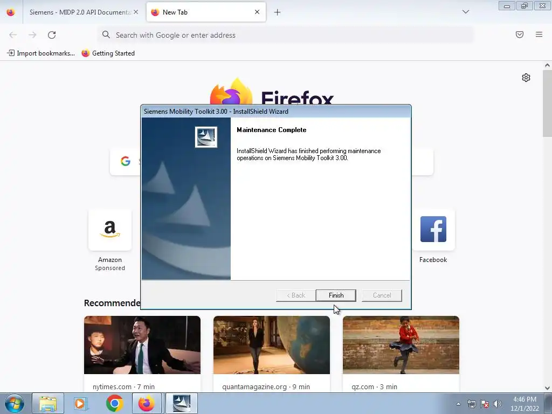552x414 pixels.
Task: Open Getting Started bookmark
Action: (108, 53)
